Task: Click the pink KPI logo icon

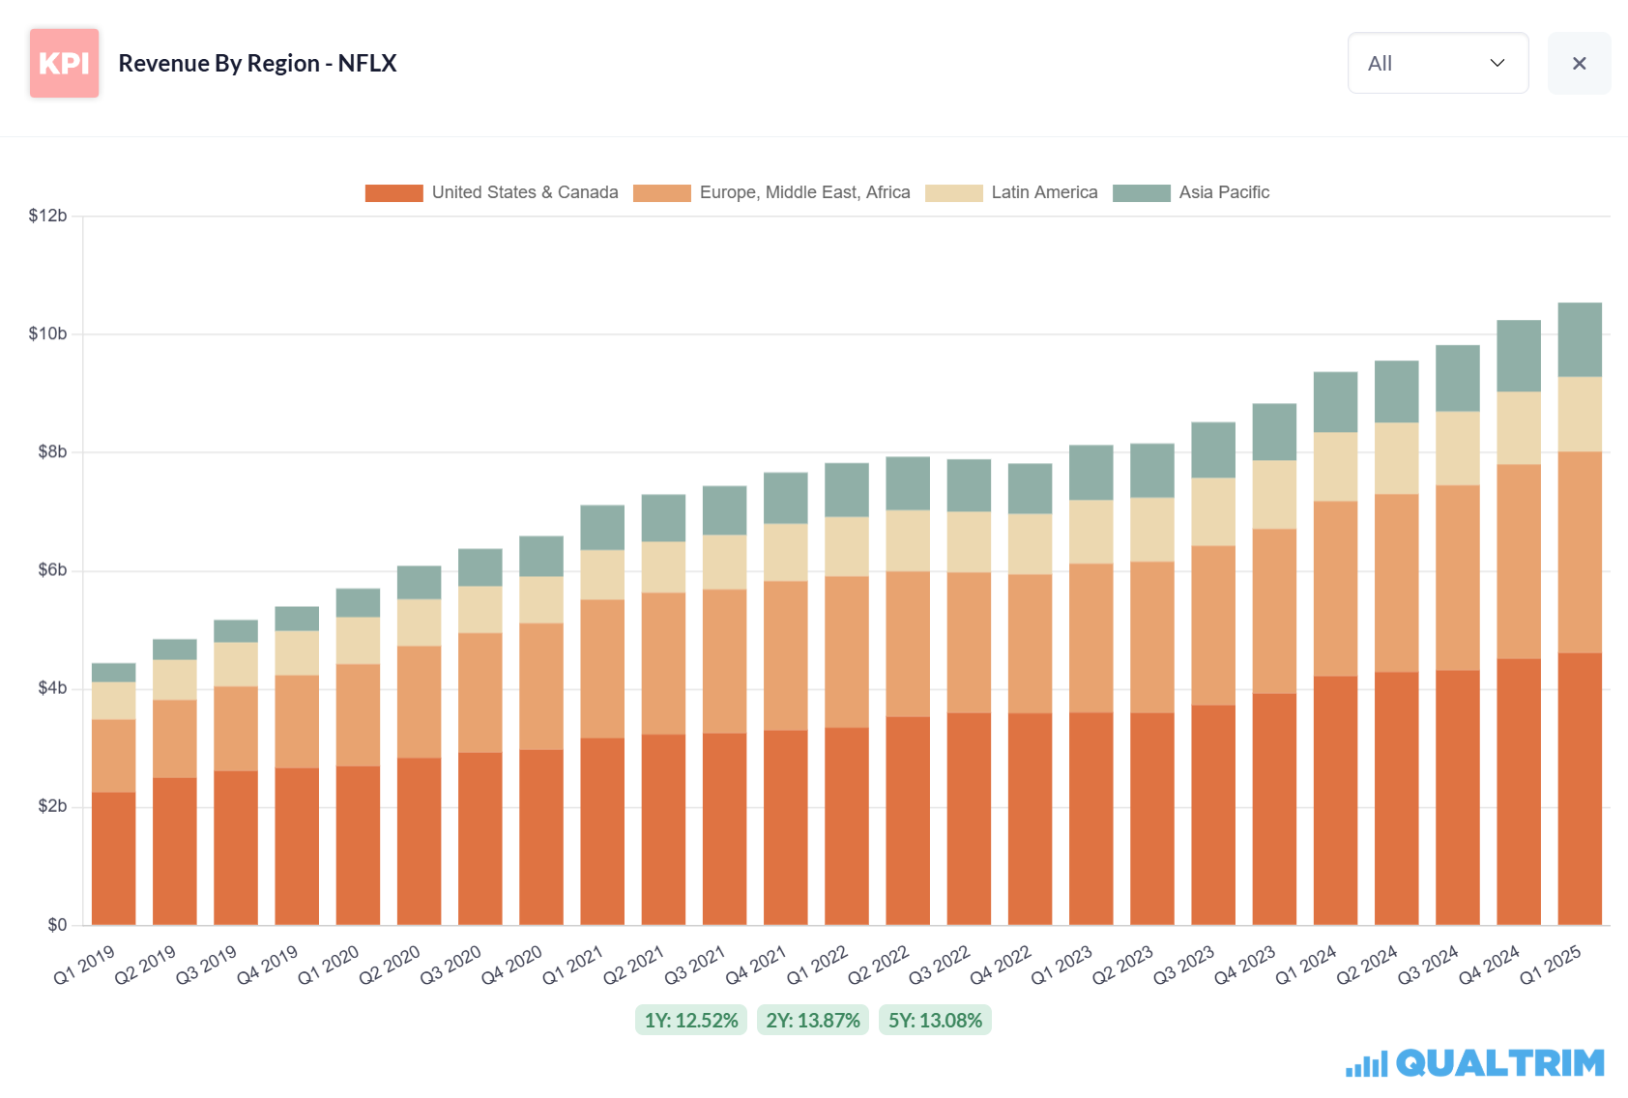Action: click(64, 63)
